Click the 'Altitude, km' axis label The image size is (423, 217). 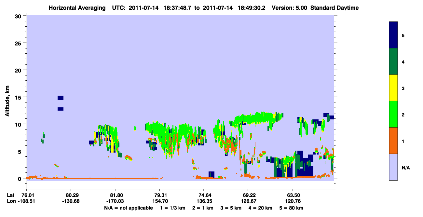tap(7, 100)
